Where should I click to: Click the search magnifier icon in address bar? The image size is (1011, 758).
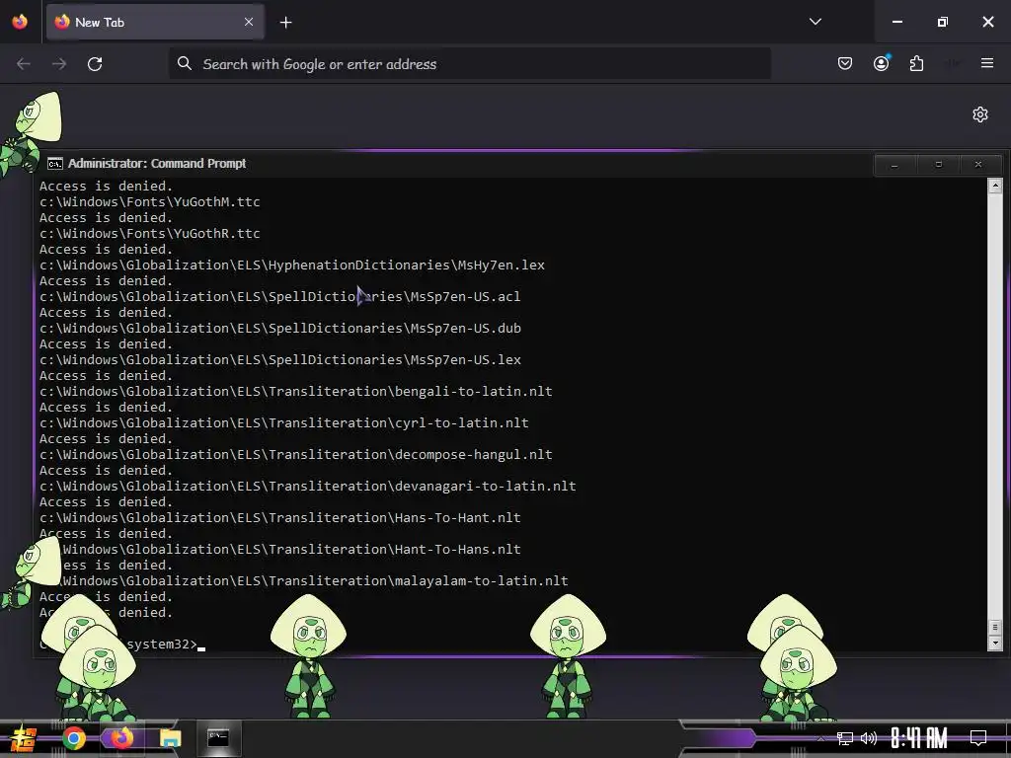pos(185,63)
